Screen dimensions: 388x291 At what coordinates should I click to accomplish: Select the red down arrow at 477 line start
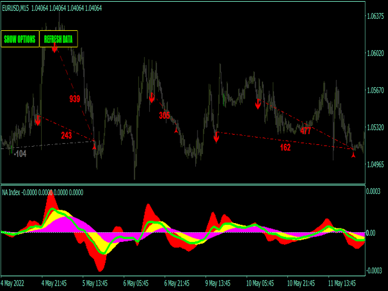[x=258, y=104]
